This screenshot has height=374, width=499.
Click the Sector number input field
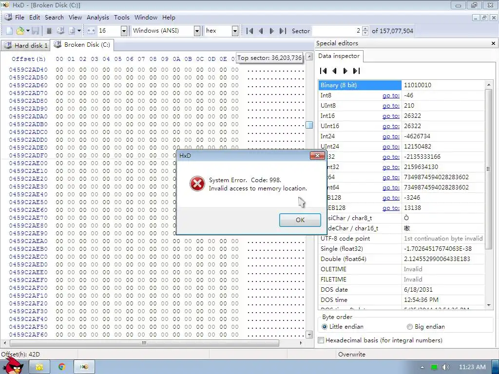tap(337, 31)
